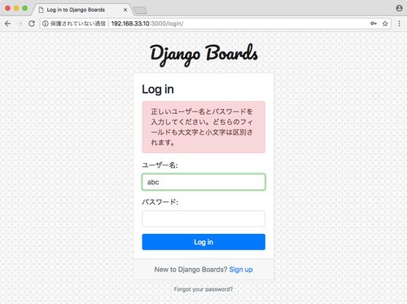Viewport: 407px width, 304px height.
Task: Bookmark the page with the star icon
Action: tap(385, 24)
